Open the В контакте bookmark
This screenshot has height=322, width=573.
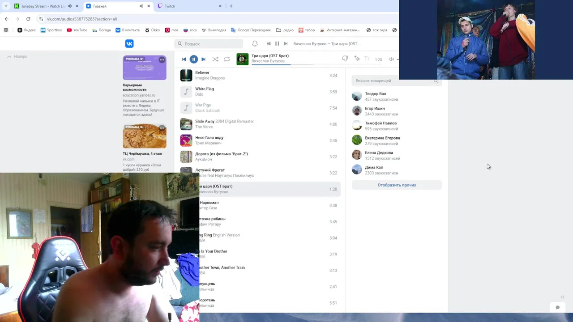point(128,30)
